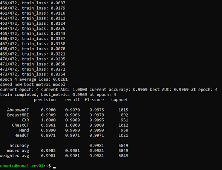Click CXR support value 951
This screenshot has width=222, height=170.
click(124, 120)
